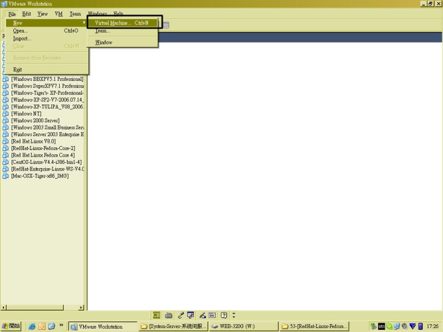
Task: Click the VM icon beside CentOS-Linux-V4.4
Action: [x=6, y=162]
